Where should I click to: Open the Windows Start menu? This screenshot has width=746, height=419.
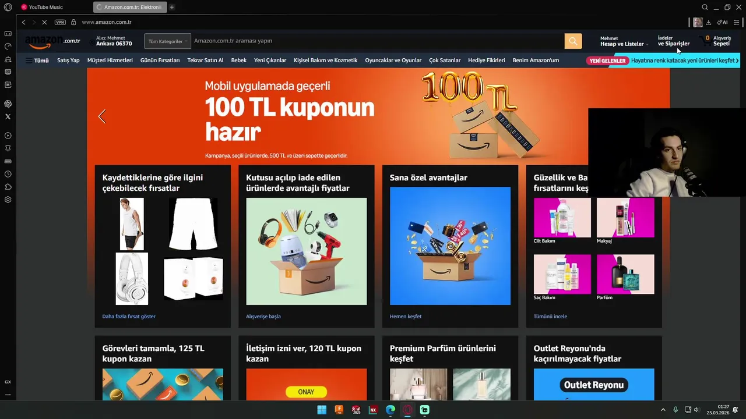click(x=322, y=410)
